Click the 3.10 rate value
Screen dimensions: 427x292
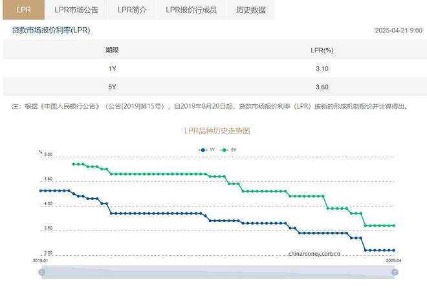click(x=322, y=69)
